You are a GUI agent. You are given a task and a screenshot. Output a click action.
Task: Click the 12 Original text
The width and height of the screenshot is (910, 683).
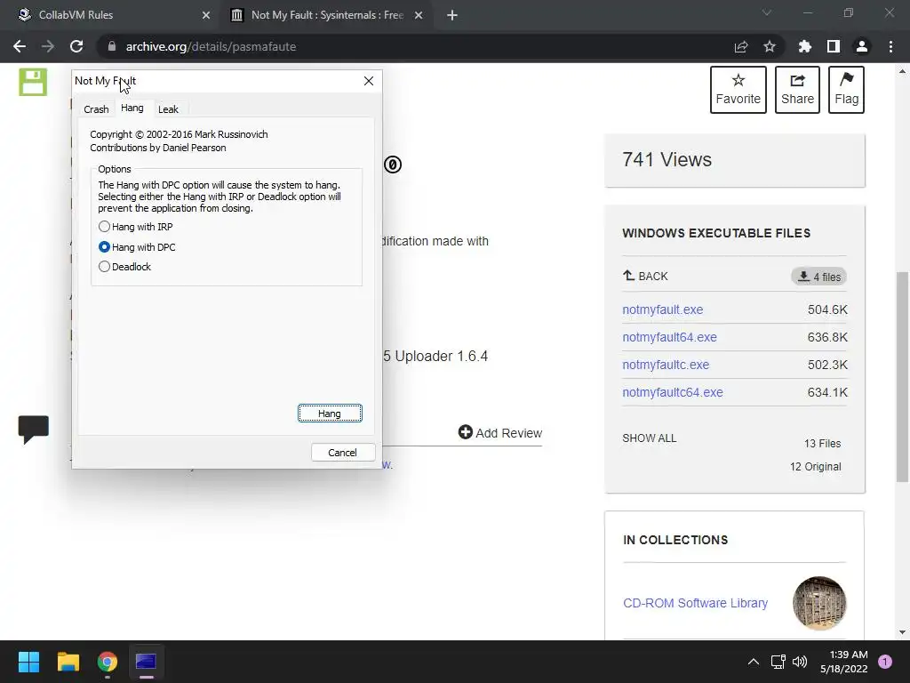(x=816, y=466)
